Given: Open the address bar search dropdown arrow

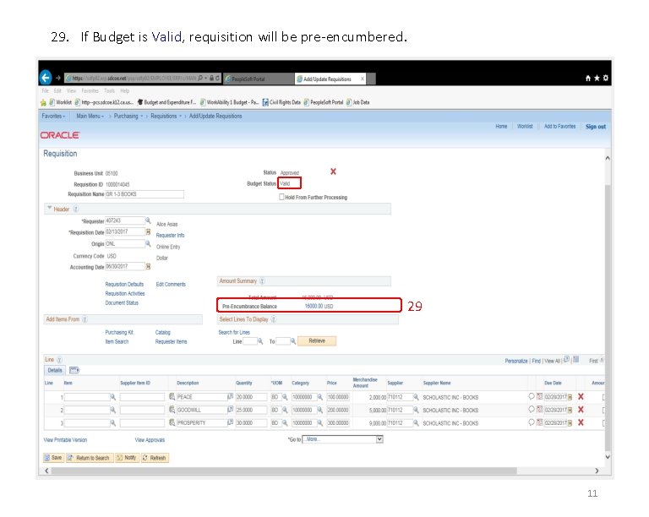Looking at the screenshot, I should 205,79.
